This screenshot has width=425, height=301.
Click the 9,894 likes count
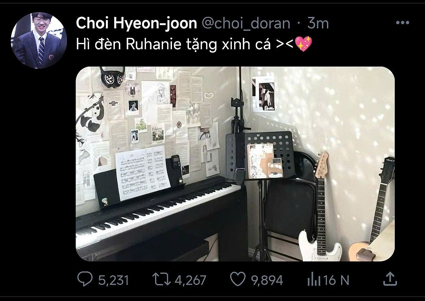267,280
